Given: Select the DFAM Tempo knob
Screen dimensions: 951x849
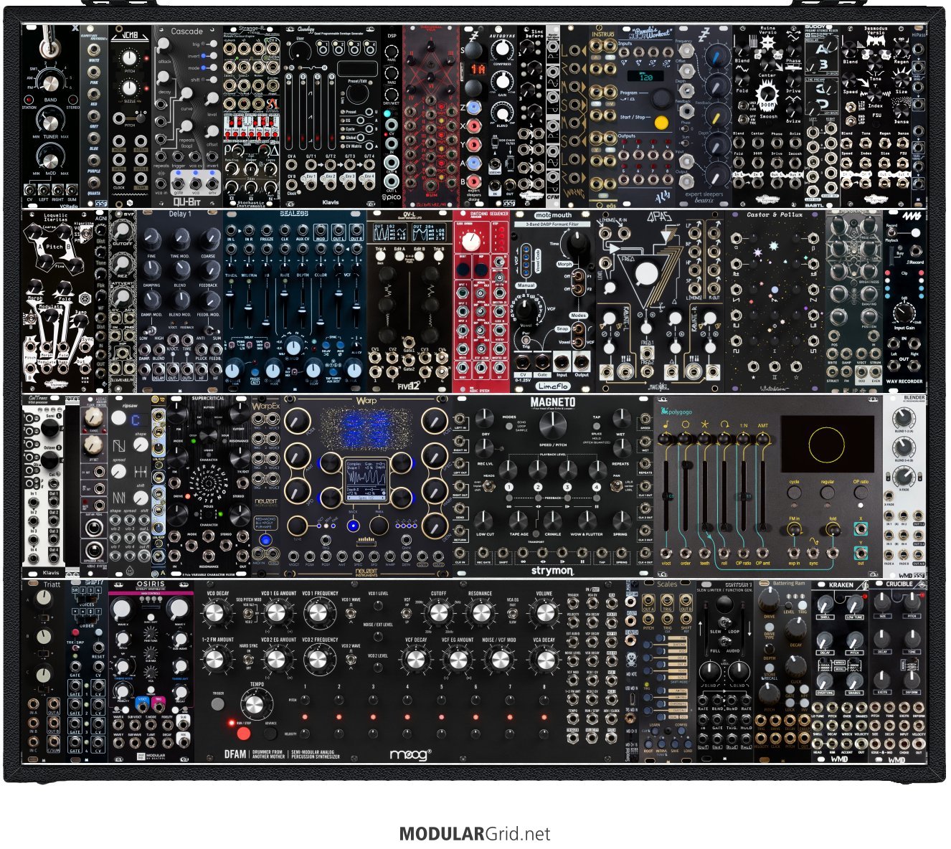Looking at the screenshot, I should tap(256, 704).
